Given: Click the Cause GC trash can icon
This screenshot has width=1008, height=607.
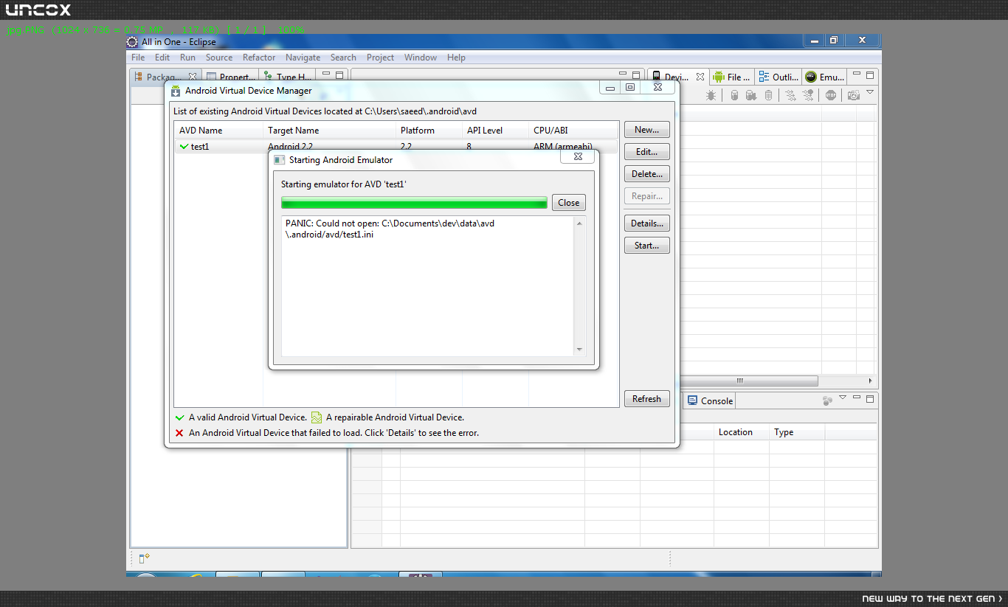Looking at the screenshot, I should tap(768, 95).
